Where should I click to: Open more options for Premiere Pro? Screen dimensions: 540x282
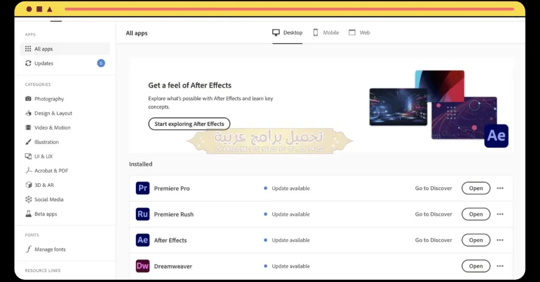pyautogui.click(x=500, y=188)
